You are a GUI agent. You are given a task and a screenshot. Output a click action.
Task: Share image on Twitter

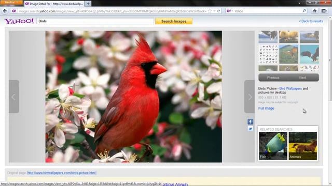(250, 129)
